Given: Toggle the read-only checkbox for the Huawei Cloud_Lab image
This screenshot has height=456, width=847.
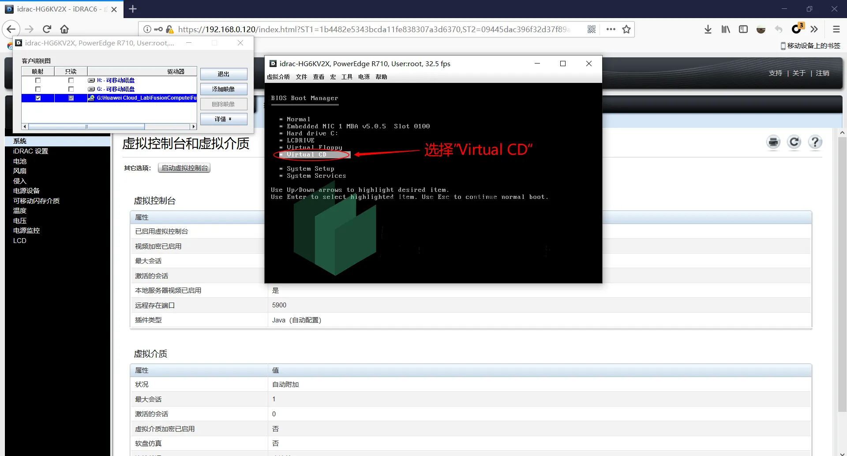Looking at the screenshot, I should 71,98.
